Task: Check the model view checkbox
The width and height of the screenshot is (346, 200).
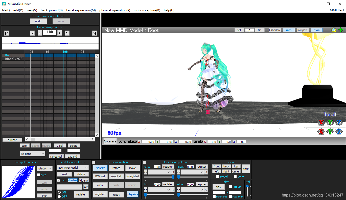Action: tap(218, 177)
